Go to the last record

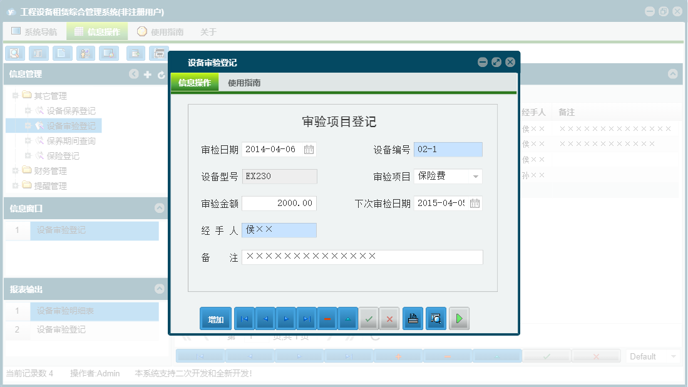[x=307, y=318]
